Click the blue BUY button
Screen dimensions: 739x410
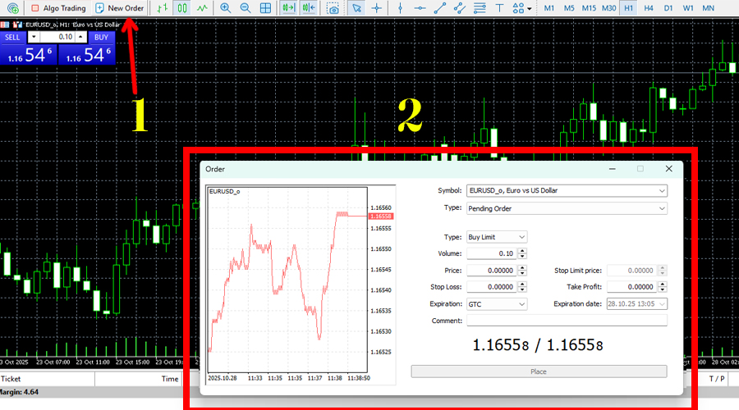[x=100, y=37]
